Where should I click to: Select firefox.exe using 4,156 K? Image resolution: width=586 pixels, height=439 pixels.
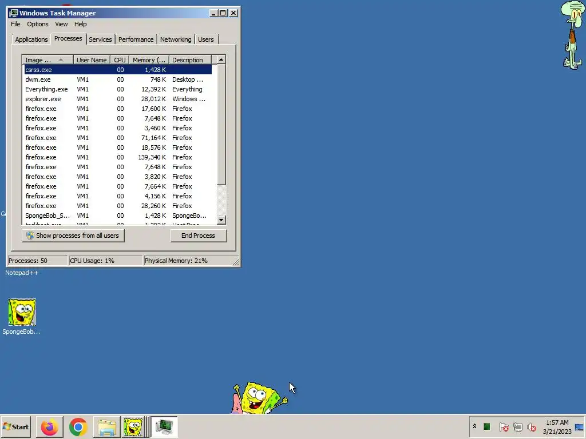[118, 196]
